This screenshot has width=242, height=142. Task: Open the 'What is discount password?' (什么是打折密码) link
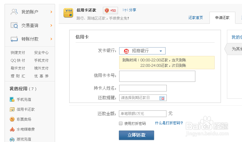tap(169, 123)
